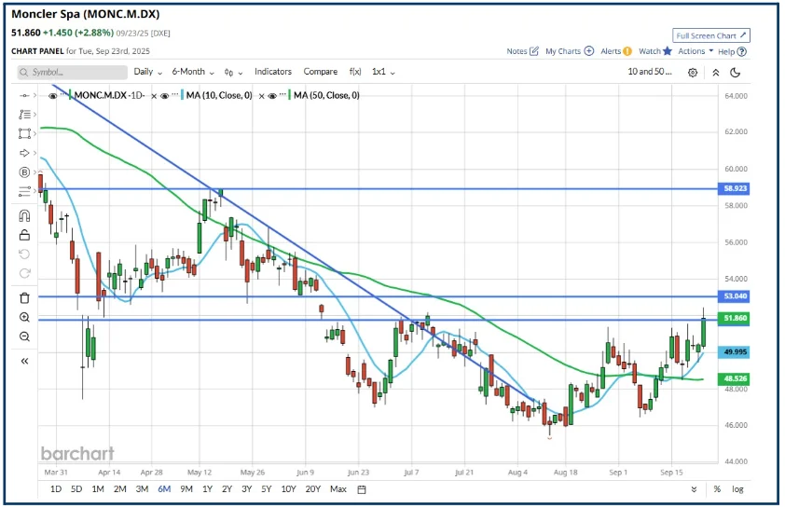785x508 pixels.
Task: Open Alerts
Action: (615, 51)
